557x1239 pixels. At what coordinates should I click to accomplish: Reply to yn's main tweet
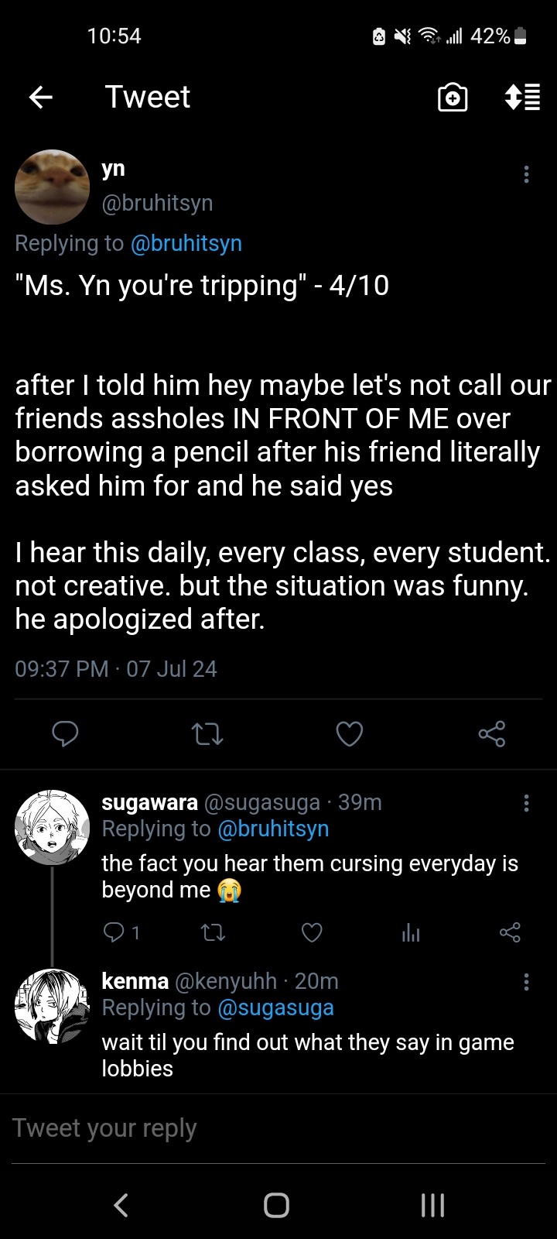coord(65,733)
